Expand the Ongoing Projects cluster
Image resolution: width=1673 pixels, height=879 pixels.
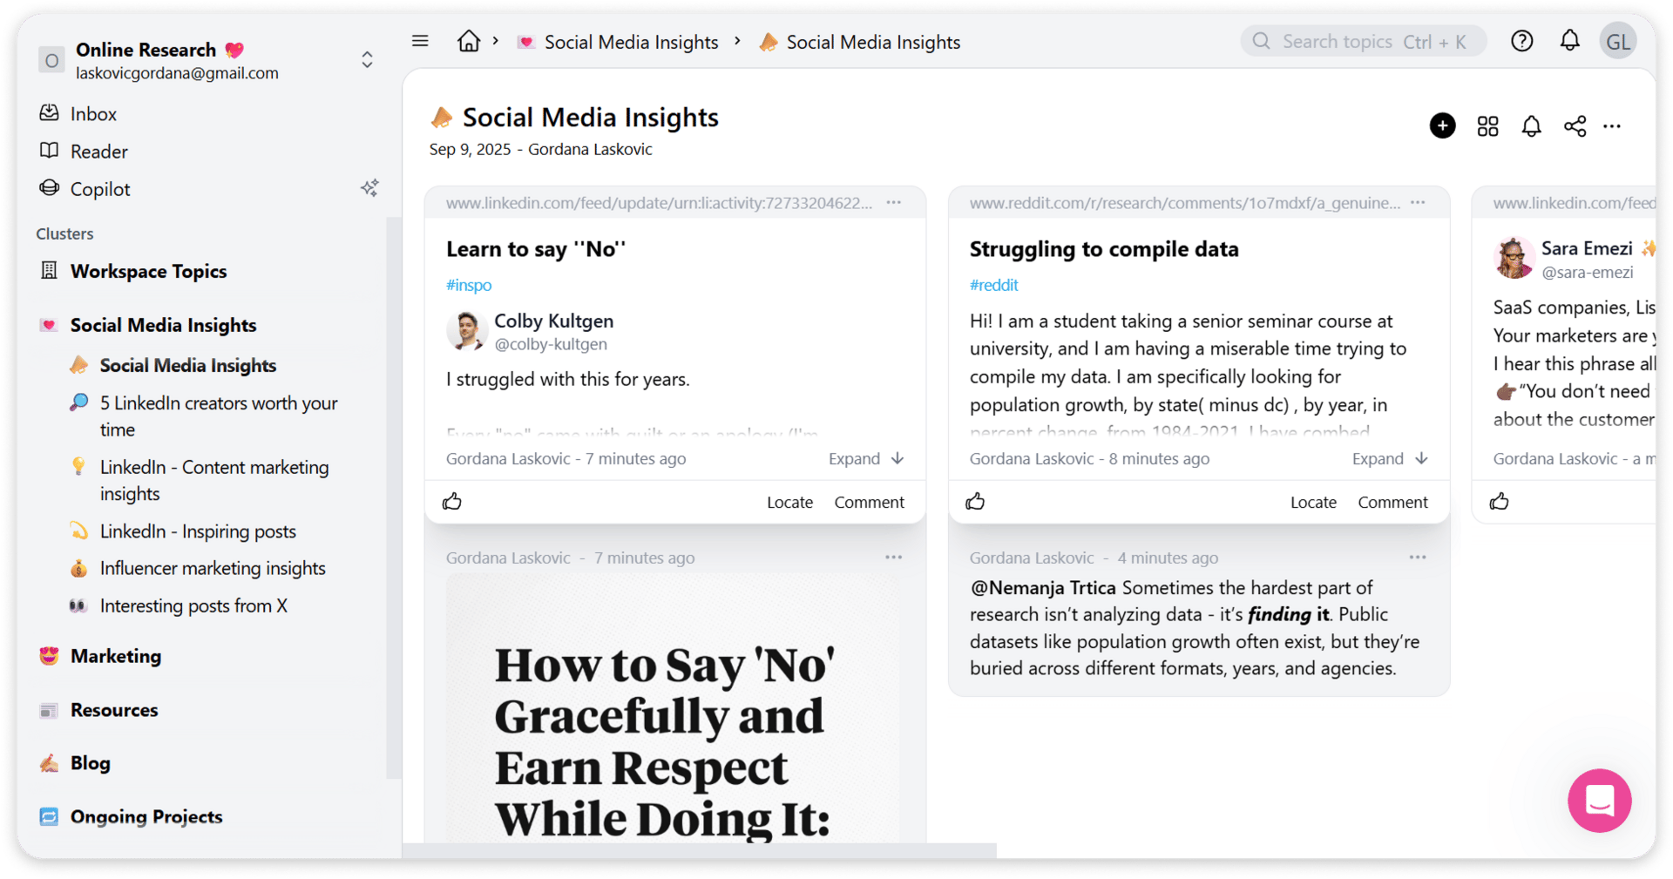(x=146, y=817)
